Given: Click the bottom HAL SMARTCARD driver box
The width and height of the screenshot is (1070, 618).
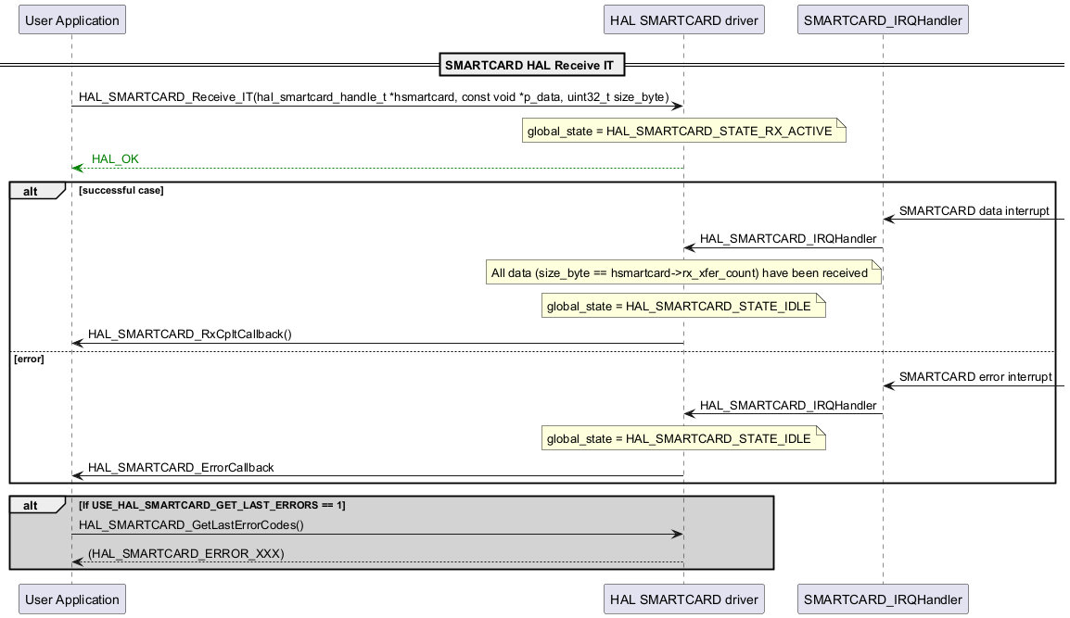Looking at the screenshot, I should [683, 599].
